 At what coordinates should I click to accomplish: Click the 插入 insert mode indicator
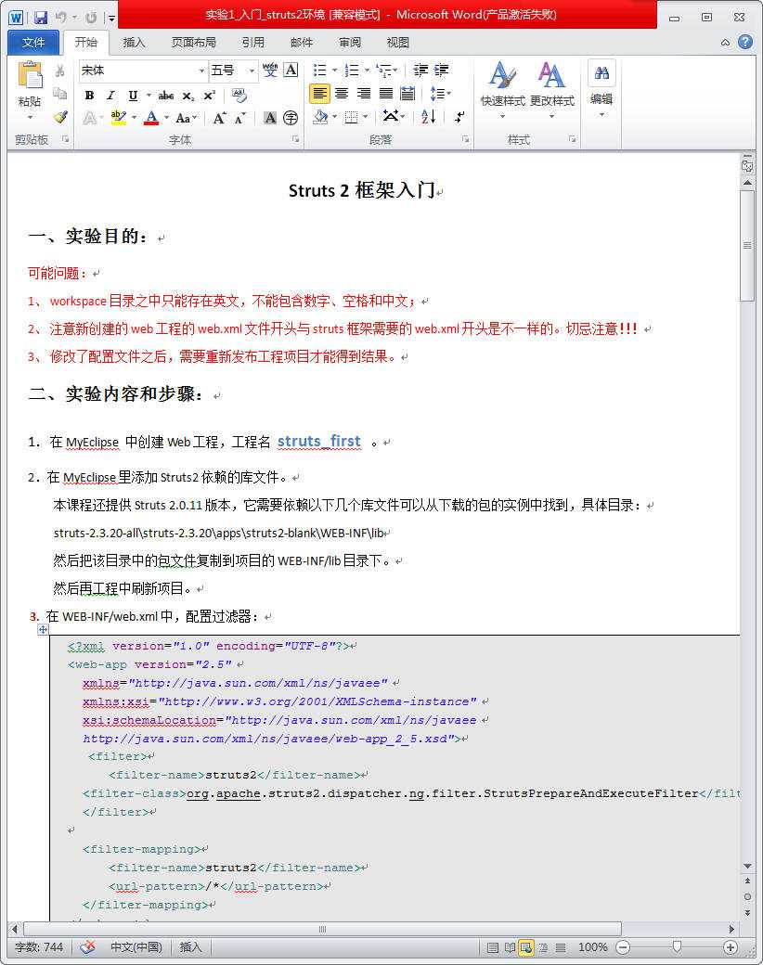190,946
